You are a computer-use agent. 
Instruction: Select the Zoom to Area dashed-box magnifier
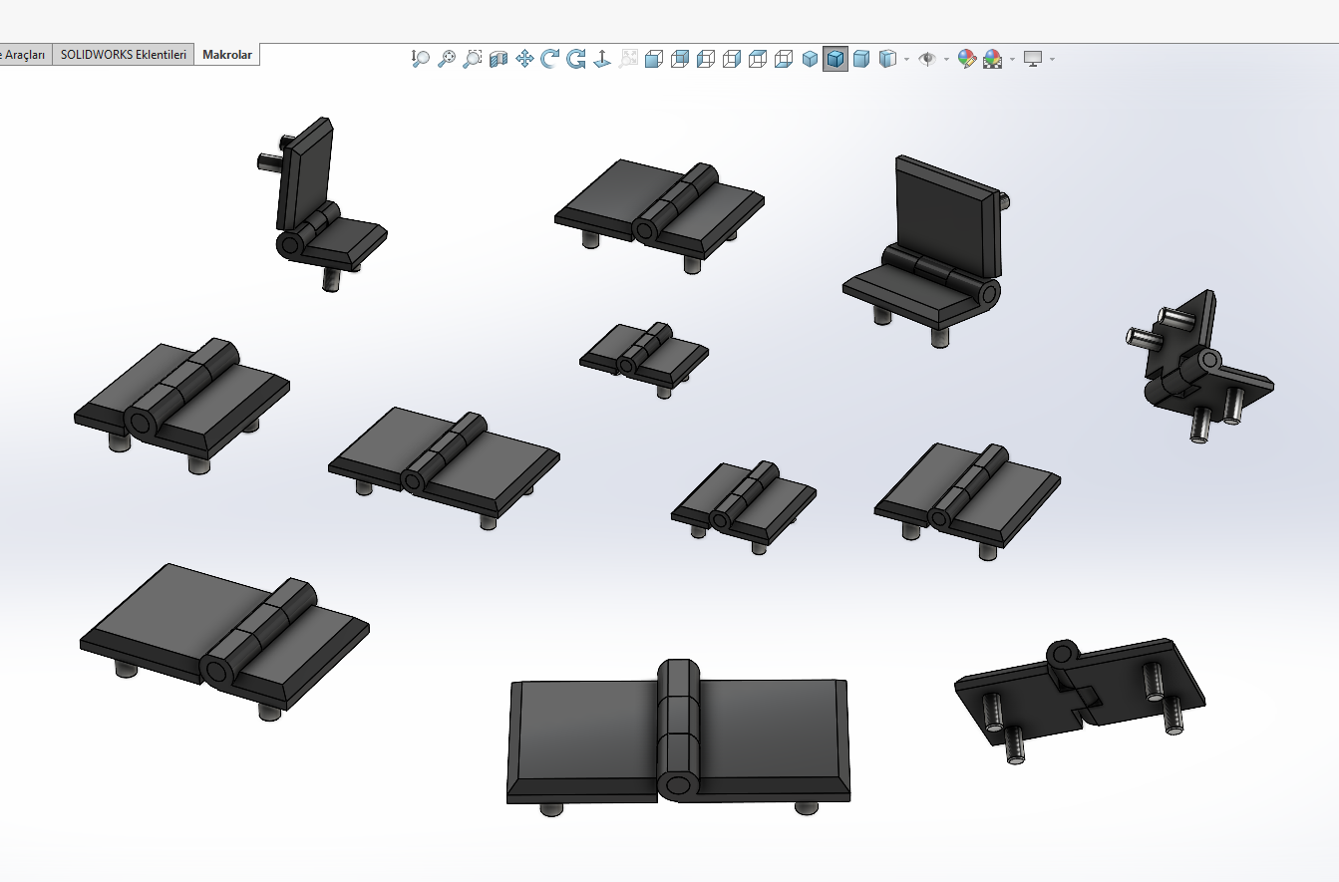point(473,59)
